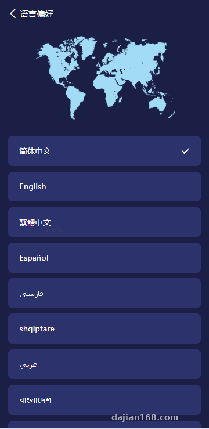
Task: Click North America on the world map
Action: [x=60, y=62]
